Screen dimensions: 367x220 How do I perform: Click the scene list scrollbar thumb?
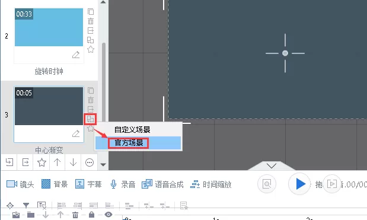click(104, 82)
